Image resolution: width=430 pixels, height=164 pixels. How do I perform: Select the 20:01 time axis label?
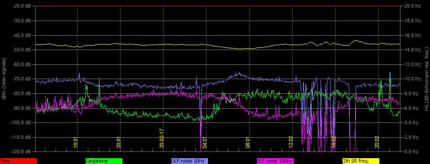[118, 143]
